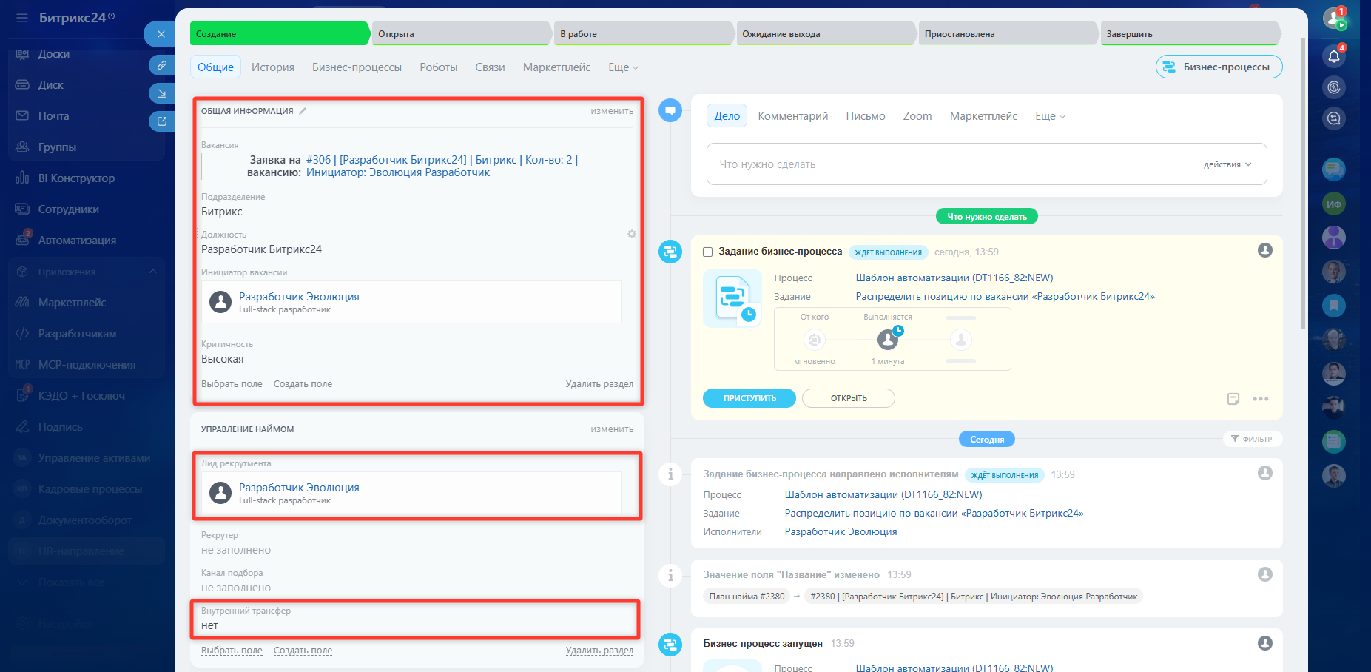Select the Письмо activity tab

point(866,116)
